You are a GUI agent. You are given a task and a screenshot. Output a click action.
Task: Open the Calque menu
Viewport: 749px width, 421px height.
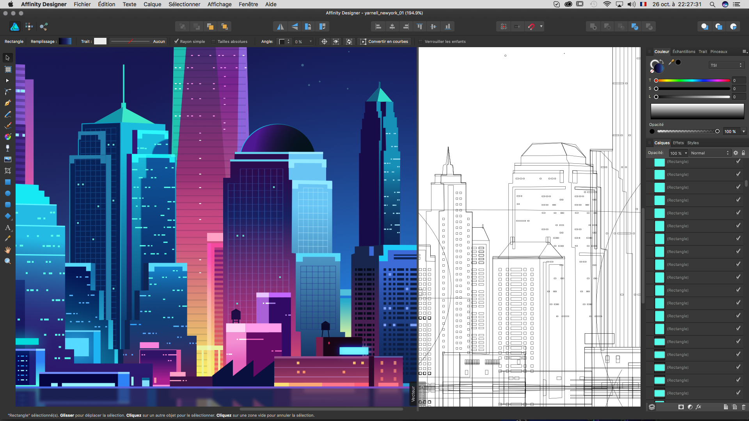pos(152,4)
